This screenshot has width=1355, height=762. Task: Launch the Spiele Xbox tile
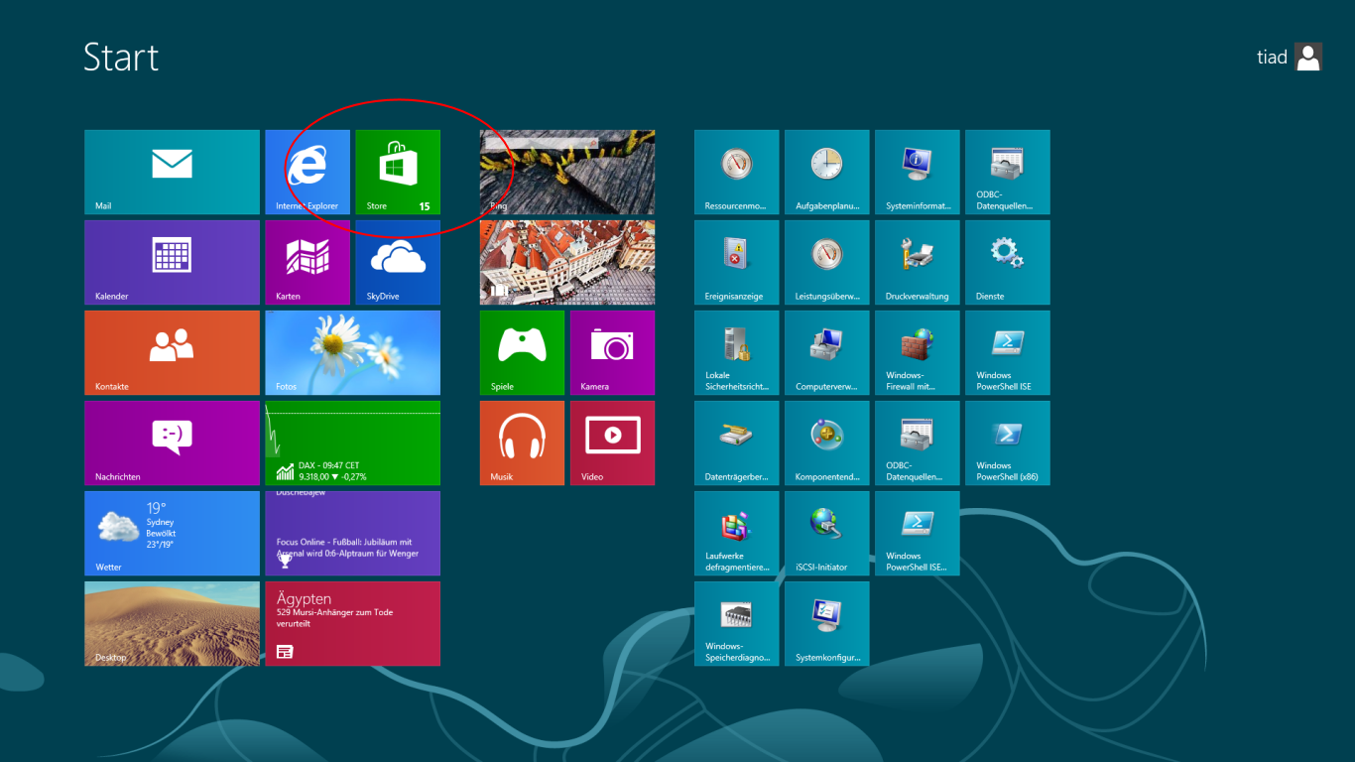(x=522, y=352)
